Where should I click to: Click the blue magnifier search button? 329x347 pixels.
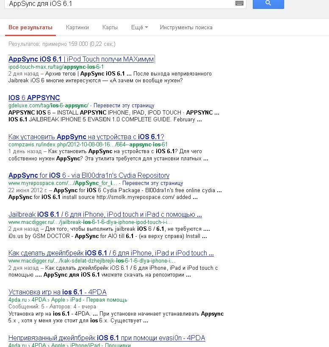click(x=268, y=4)
